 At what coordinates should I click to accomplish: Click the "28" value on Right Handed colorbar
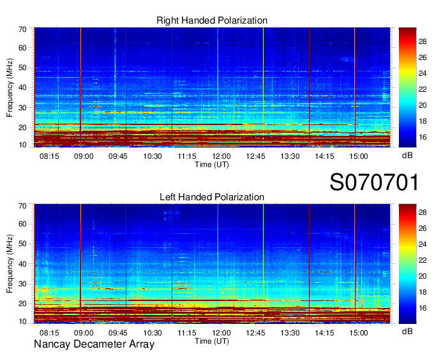pyautogui.click(x=423, y=41)
